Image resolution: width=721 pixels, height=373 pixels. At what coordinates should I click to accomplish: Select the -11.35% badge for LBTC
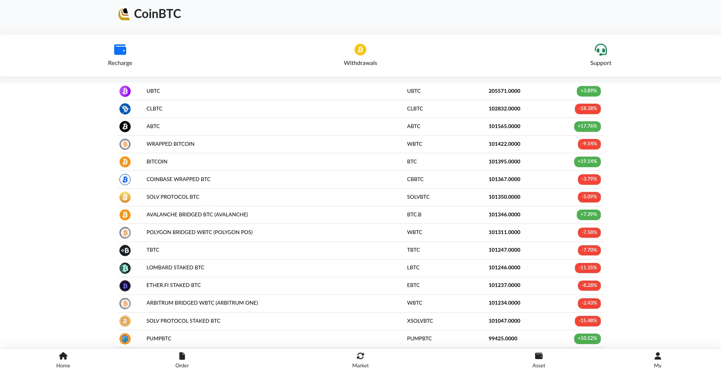[588, 268]
